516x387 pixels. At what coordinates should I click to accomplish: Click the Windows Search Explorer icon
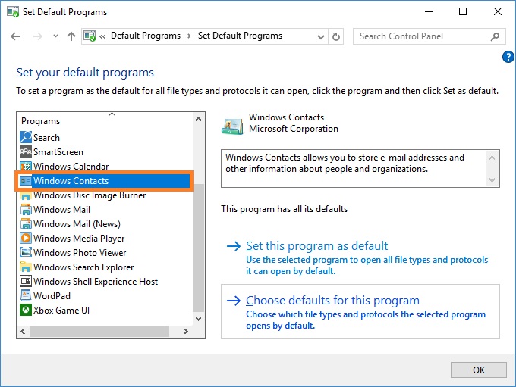(x=26, y=267)
